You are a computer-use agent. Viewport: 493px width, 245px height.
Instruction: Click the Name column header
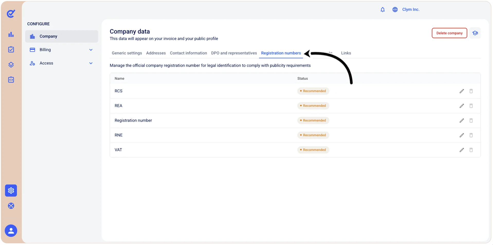119,79
